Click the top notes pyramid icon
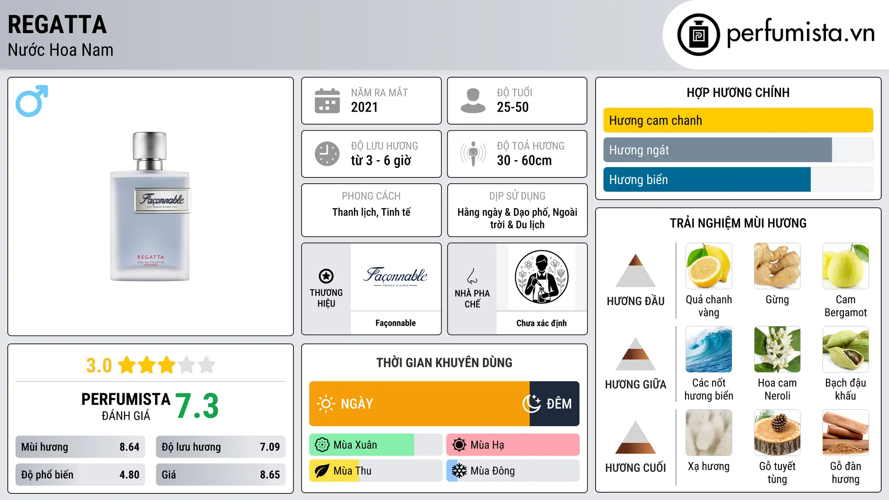The image size is (889, 500). [x=635, y=270]
